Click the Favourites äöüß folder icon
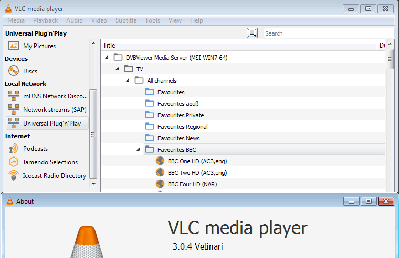Viewport: 399px width, 258px height. tap(150, 103)
